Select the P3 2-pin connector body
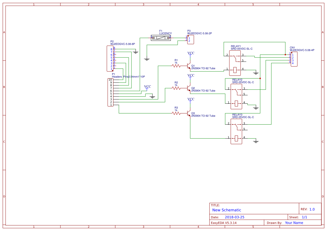This screenshot has height=231, width=327. coord(190,40)
